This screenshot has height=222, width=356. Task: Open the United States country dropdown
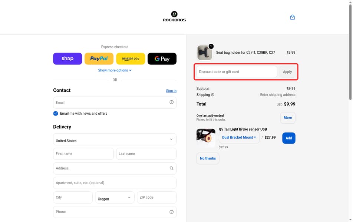[x=115, y=139]
